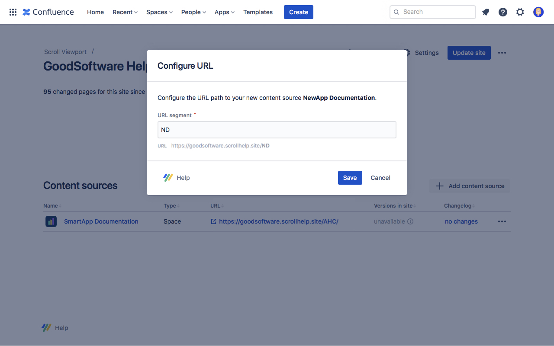Open the settings gear in top bar
Screen dimensions: 554x346
pyautogui.click(x=520, y=12)
